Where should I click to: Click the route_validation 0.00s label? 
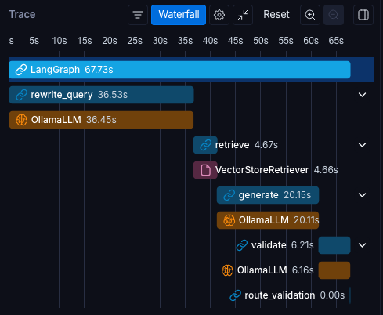[294, 295]
